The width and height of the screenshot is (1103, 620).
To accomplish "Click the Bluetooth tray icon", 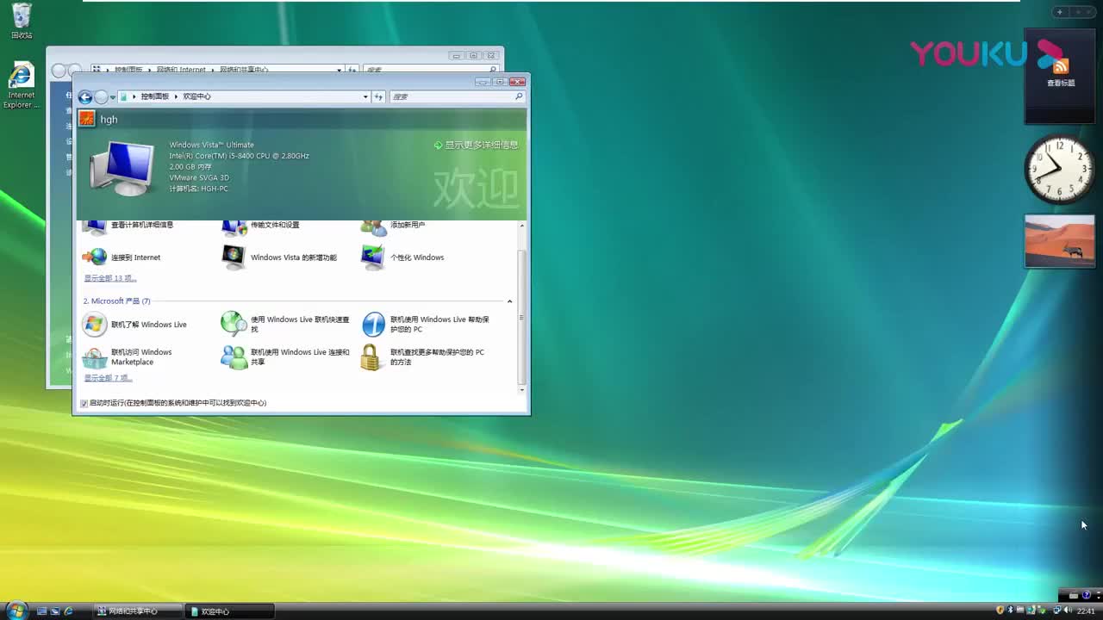I will (x=1012, y=611).
